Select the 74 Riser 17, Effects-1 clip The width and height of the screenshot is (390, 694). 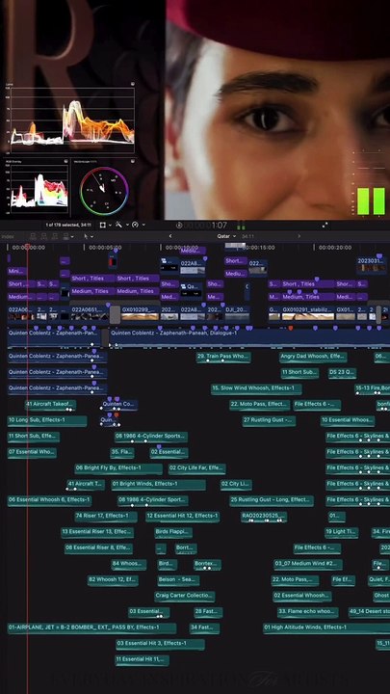106,517
